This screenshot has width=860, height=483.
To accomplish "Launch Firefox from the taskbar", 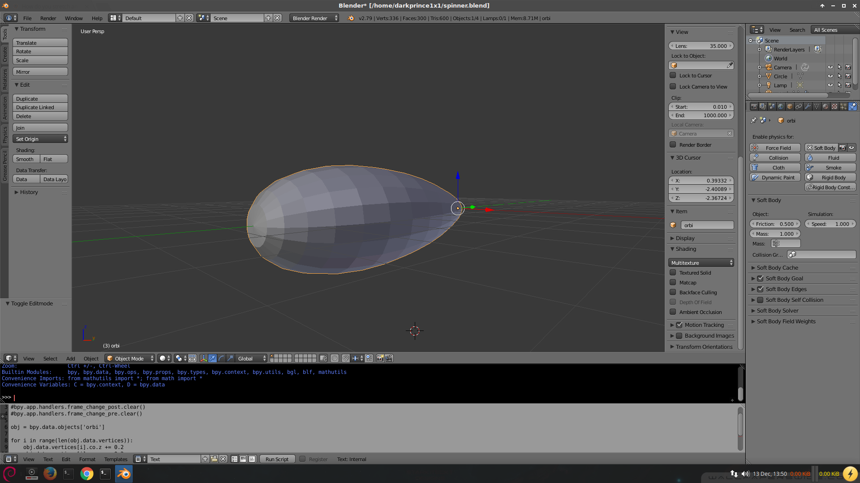I will pos(50,473).
